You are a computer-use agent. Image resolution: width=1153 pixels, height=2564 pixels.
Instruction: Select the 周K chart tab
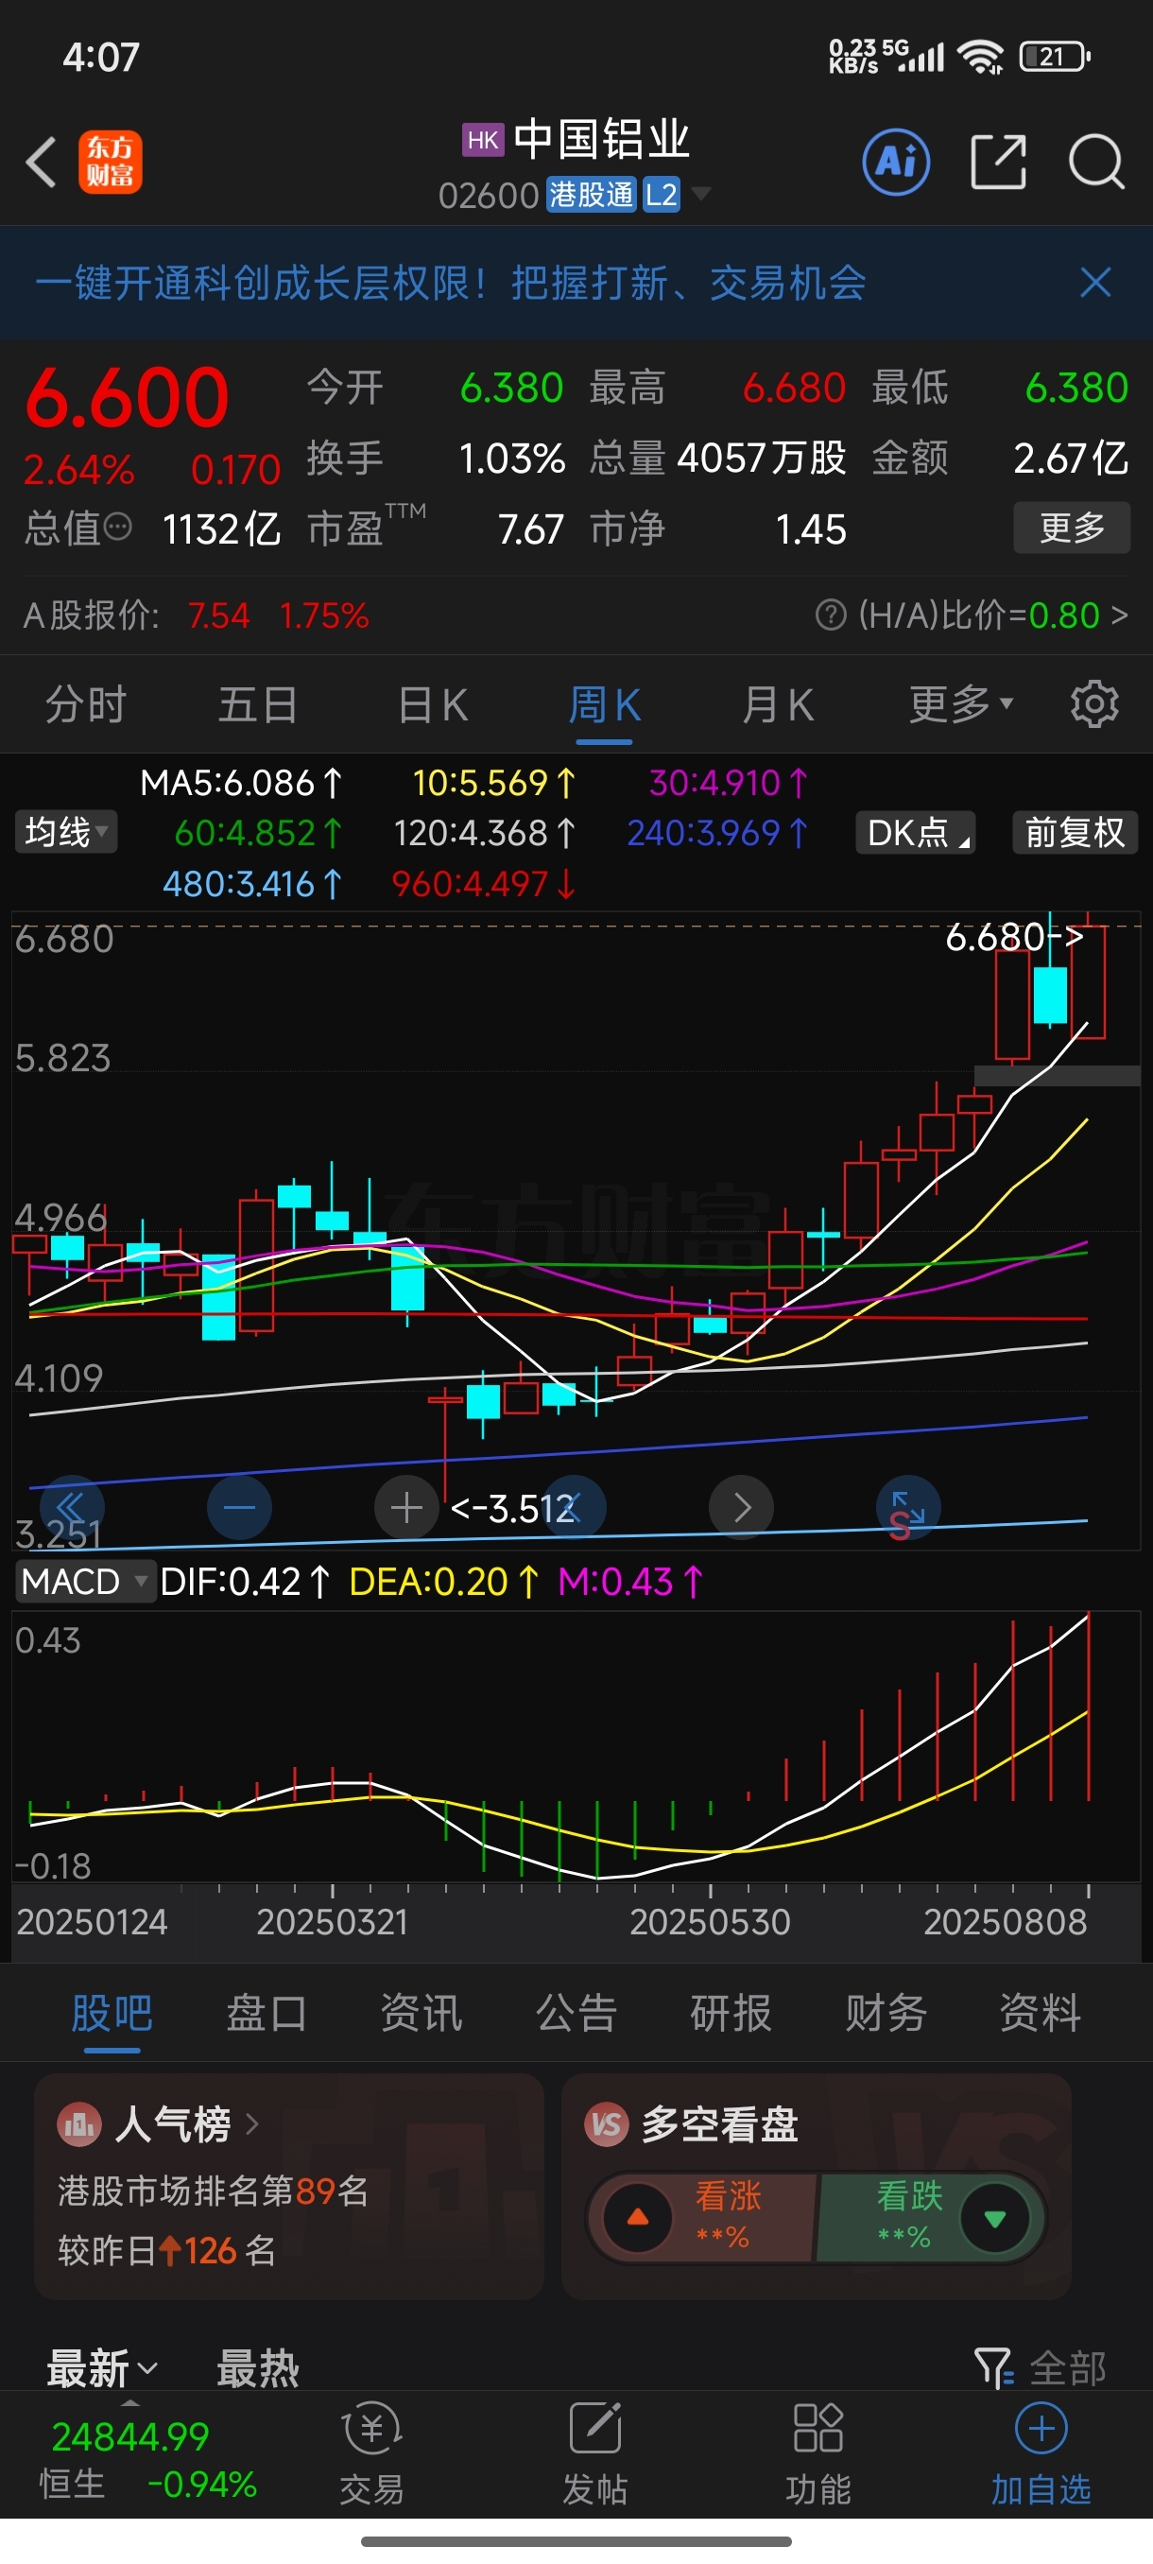point(604,703)
